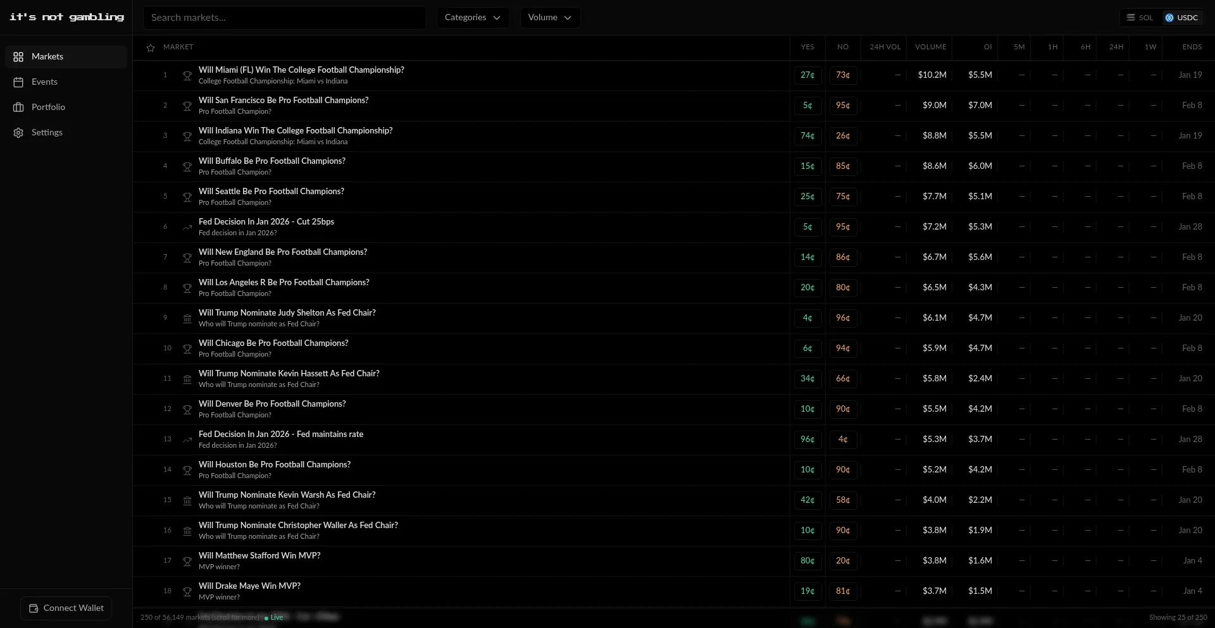This screenshot has width=1215, height=628.
Task: Switch currency display to SOL
Action: [x=1140, y=18]
